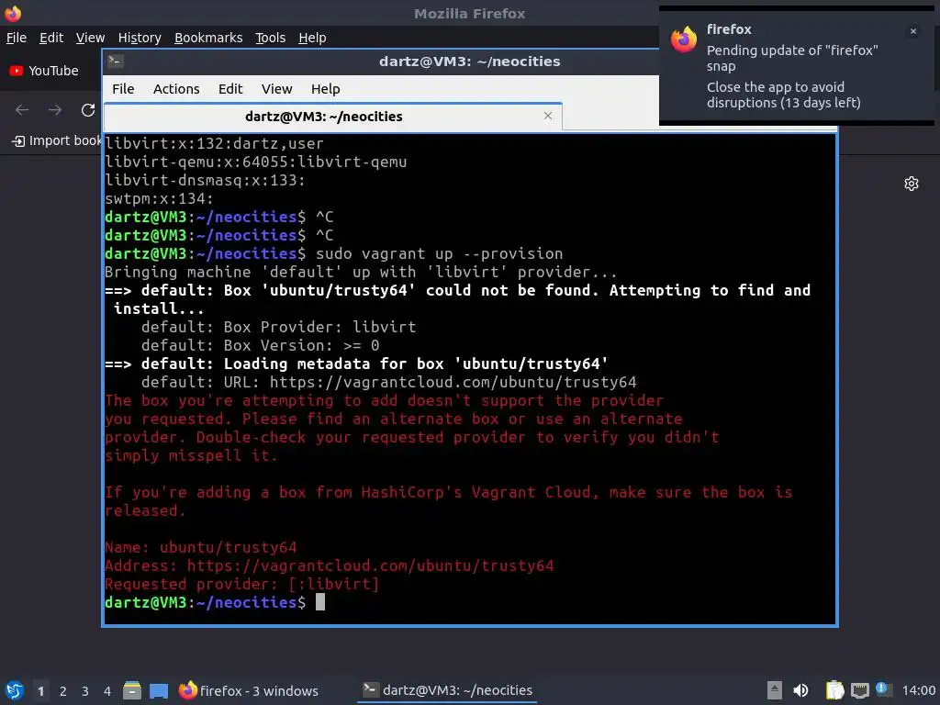
Task: Open the Firefox Bookmarks menu
Action: click(208, 38)
